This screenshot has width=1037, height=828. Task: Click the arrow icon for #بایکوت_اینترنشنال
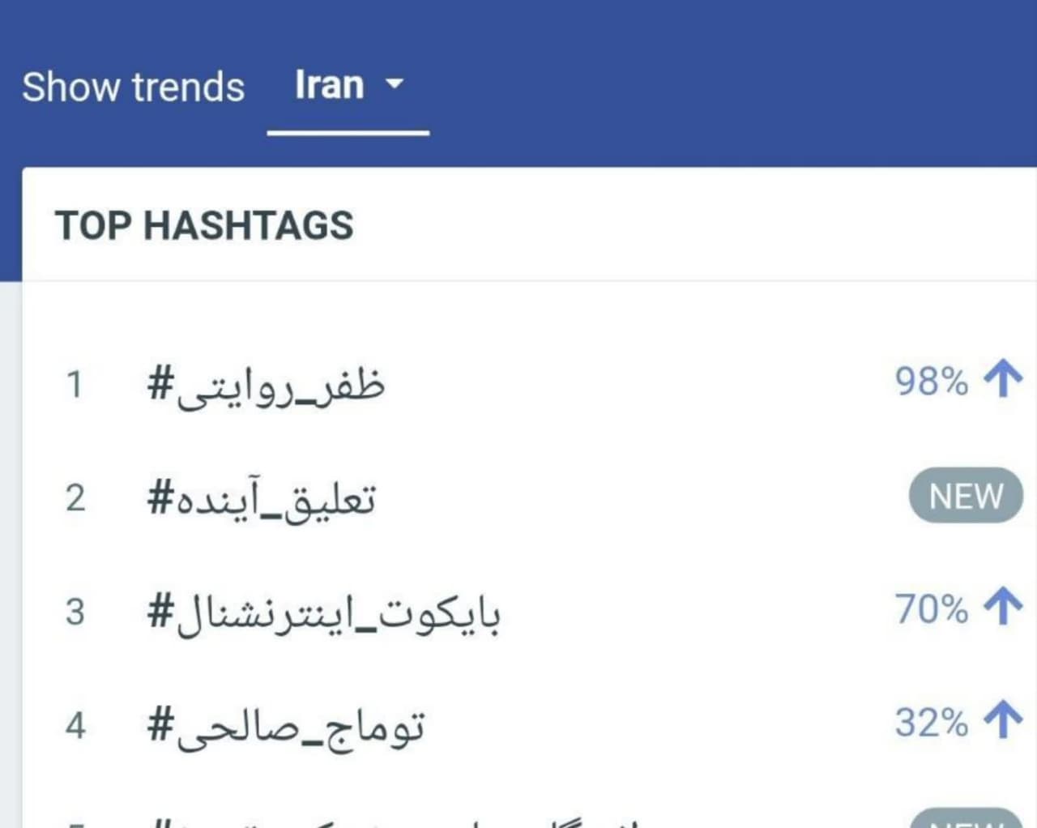pos(1003,608)
